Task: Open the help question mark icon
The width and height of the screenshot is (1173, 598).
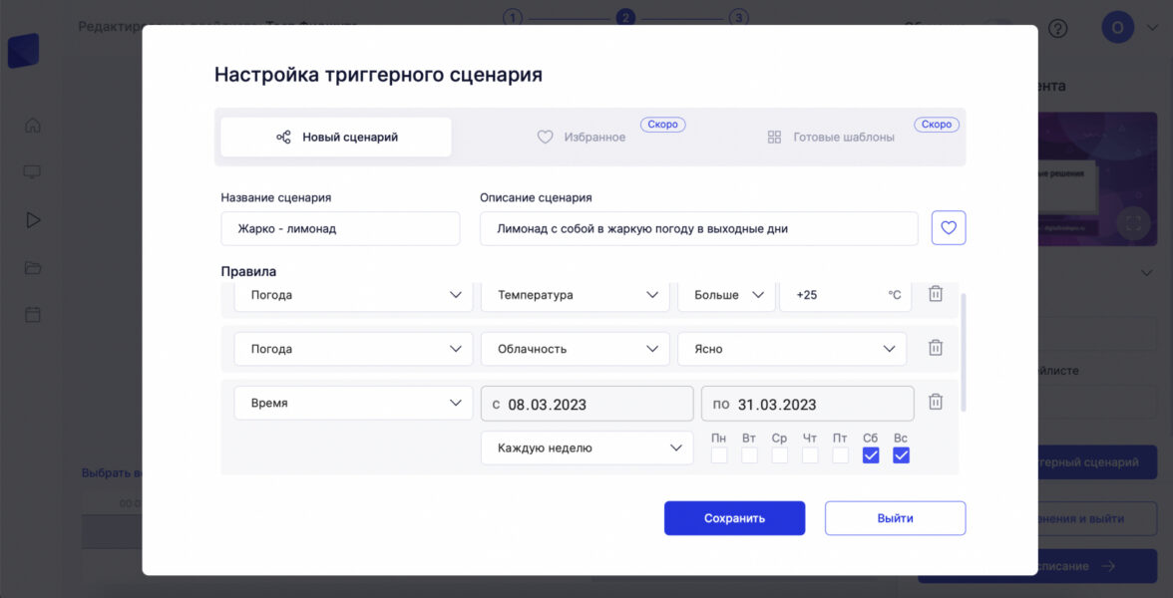Action: coord(1057,28)
